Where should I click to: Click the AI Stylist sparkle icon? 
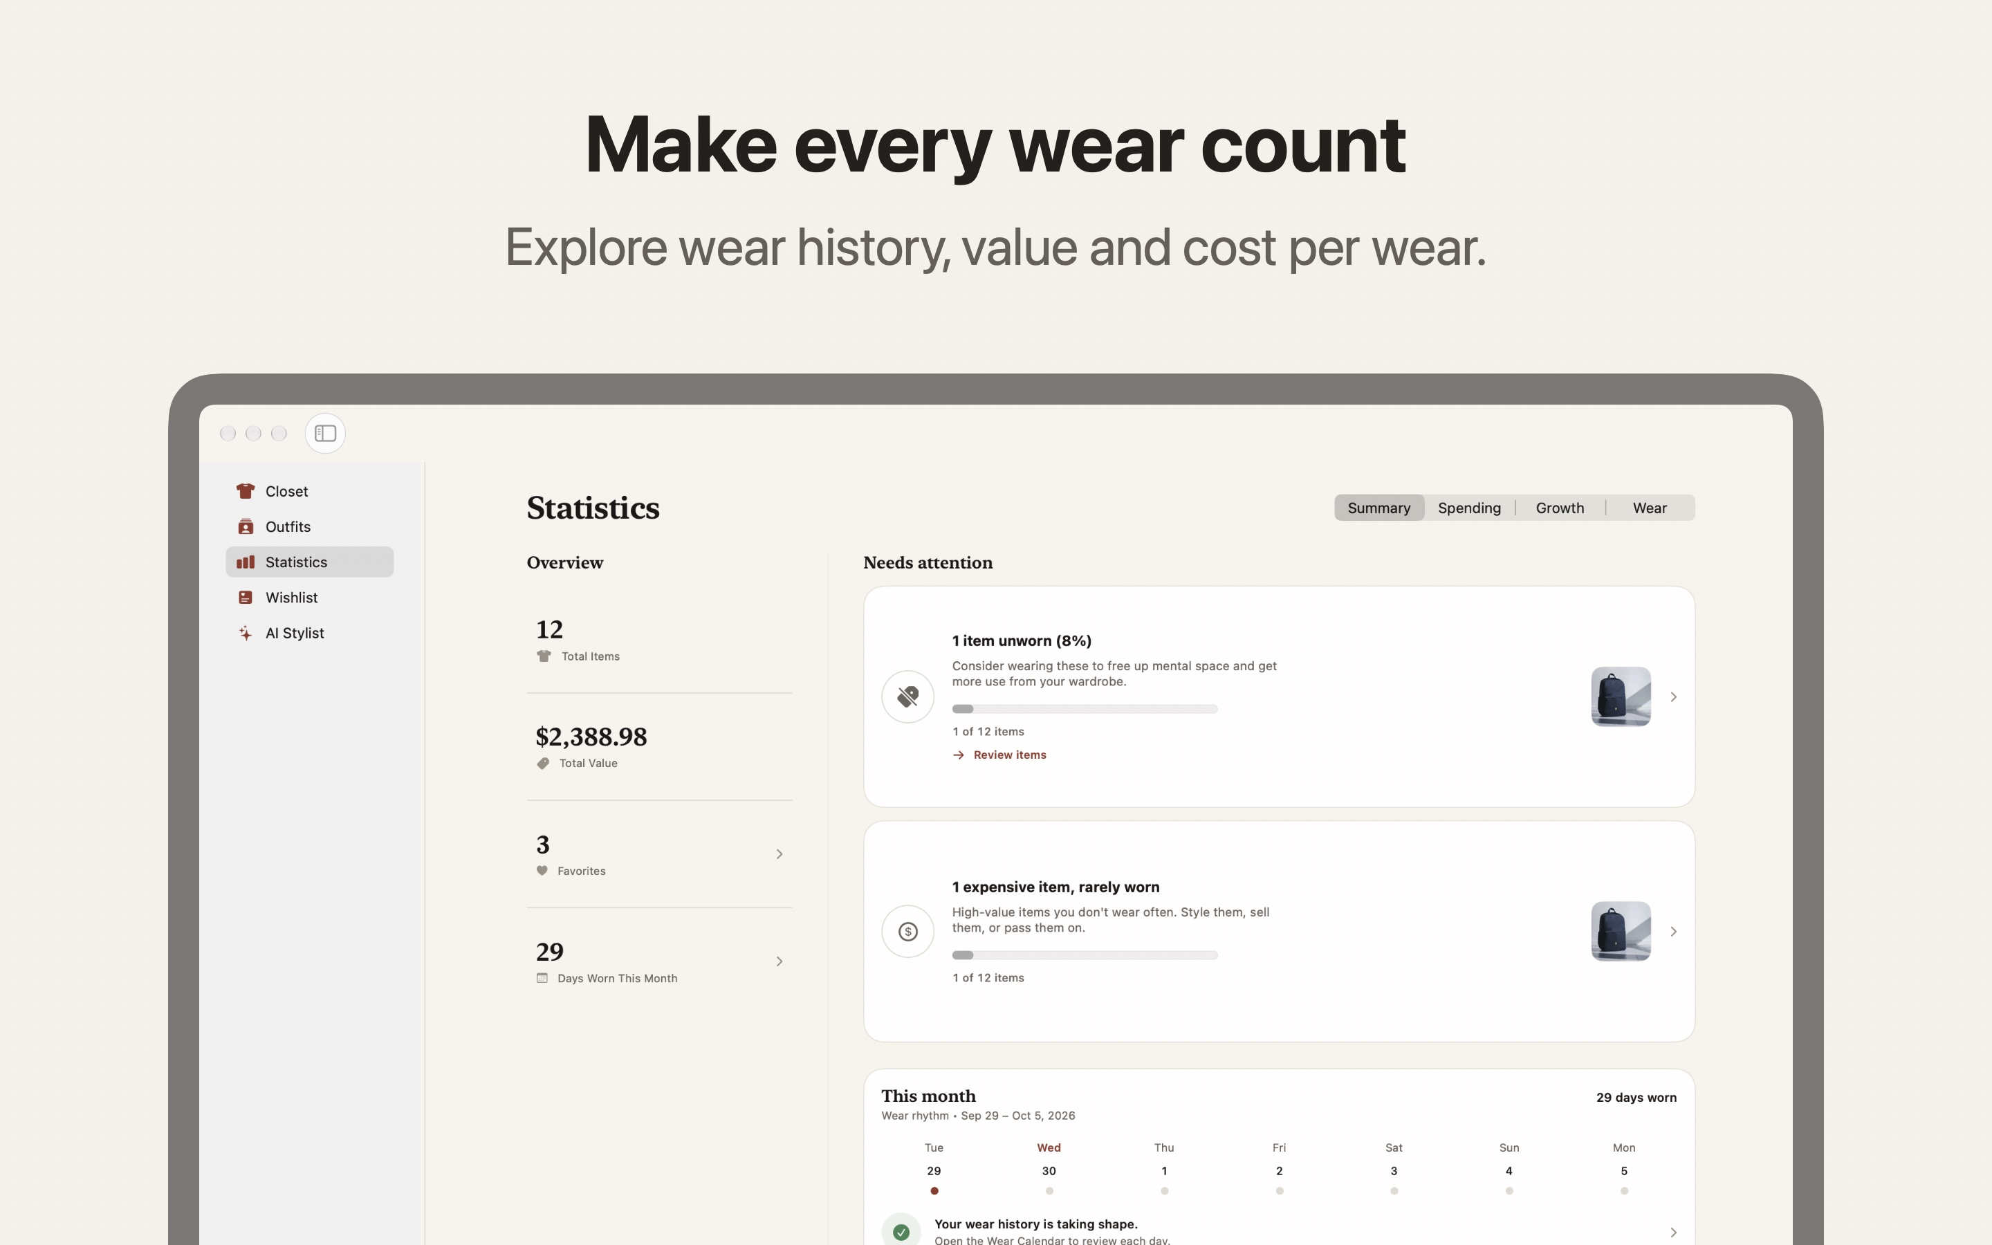pyautogui.click(x=246, y=632)
